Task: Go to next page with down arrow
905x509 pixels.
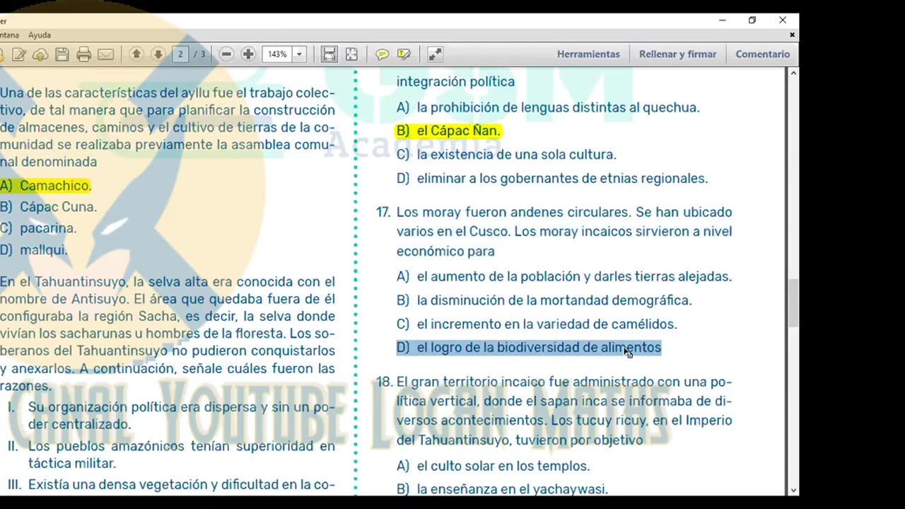Action: point(158,54)
